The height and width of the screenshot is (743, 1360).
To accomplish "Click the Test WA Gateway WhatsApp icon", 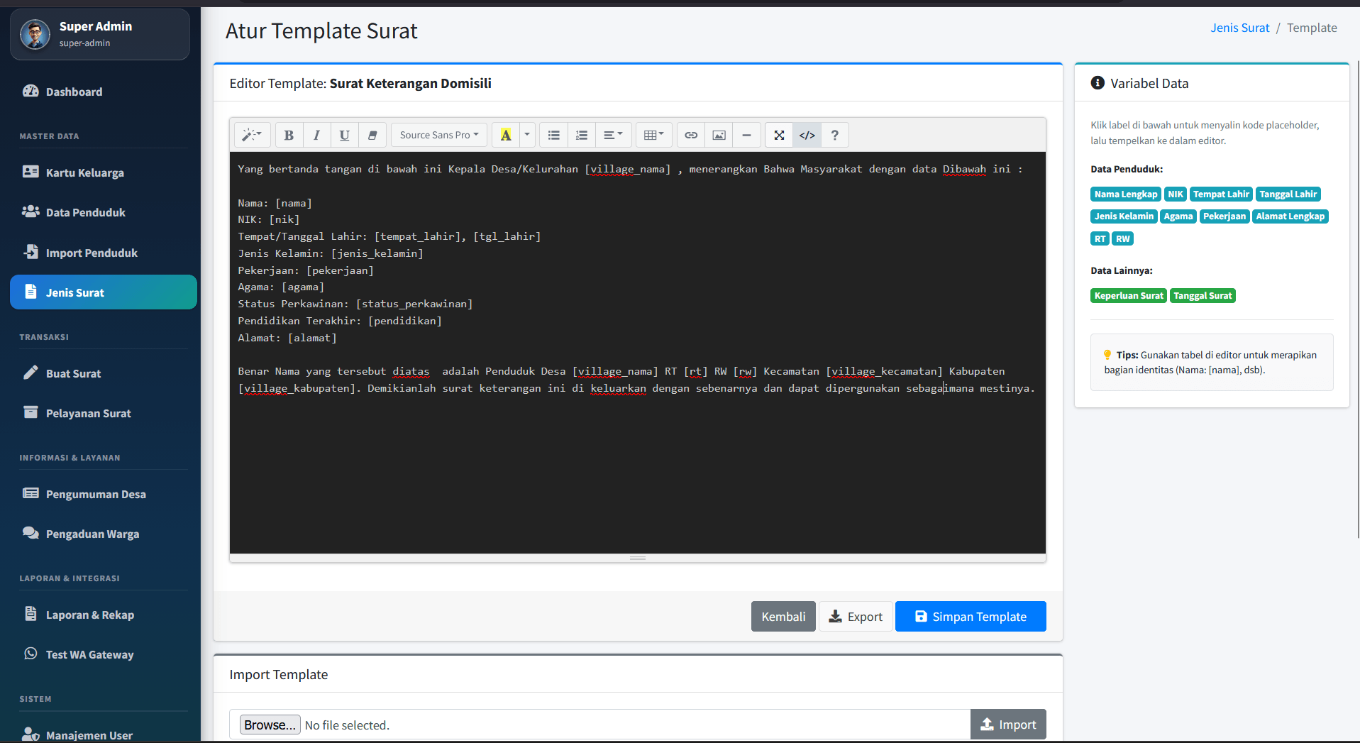I will (31, 654).
